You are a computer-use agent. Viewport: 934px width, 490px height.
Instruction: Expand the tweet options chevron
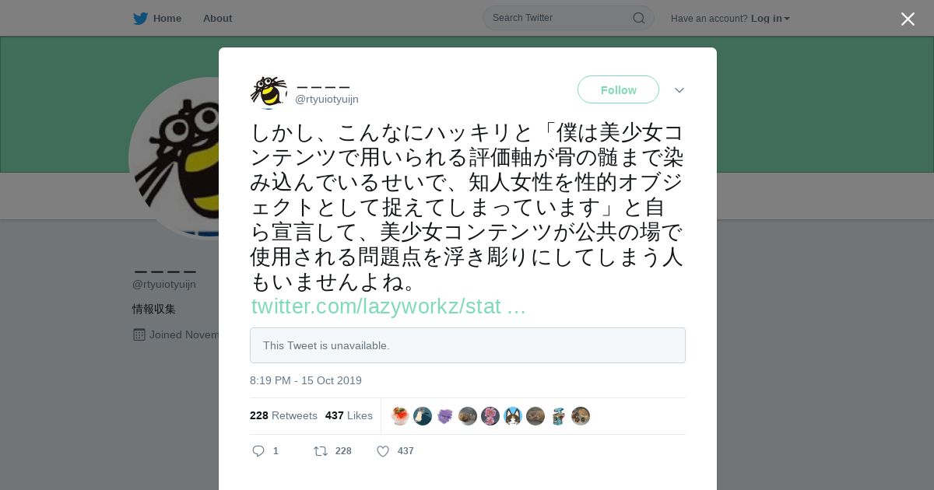tap(679, 90)
